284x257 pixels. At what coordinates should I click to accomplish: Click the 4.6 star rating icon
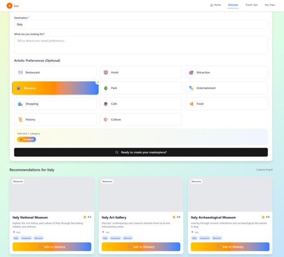pos(174,217)
